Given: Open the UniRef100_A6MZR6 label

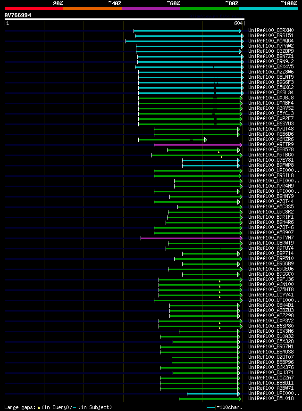Looking at the screenshot, I should coord(271,140).
